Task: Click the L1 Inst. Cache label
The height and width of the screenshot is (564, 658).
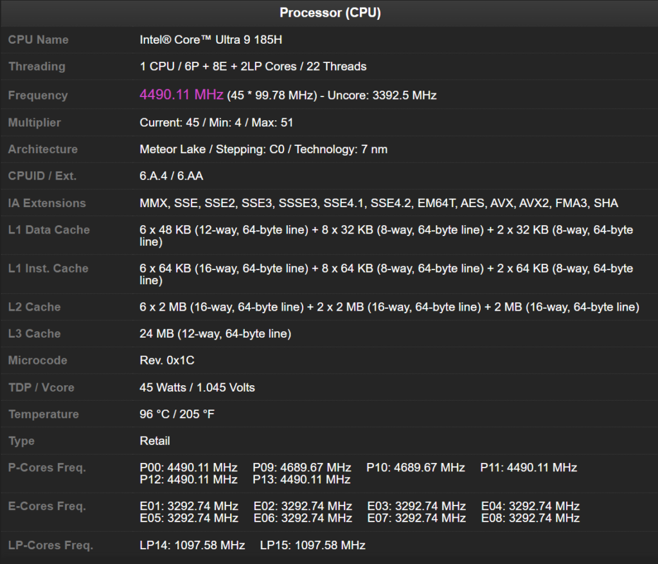Action: point(48,269)
